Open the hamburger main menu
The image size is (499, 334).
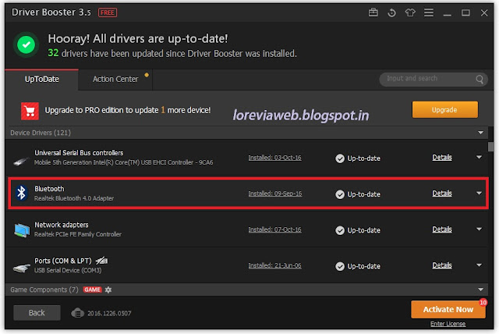tap(429, 12)
